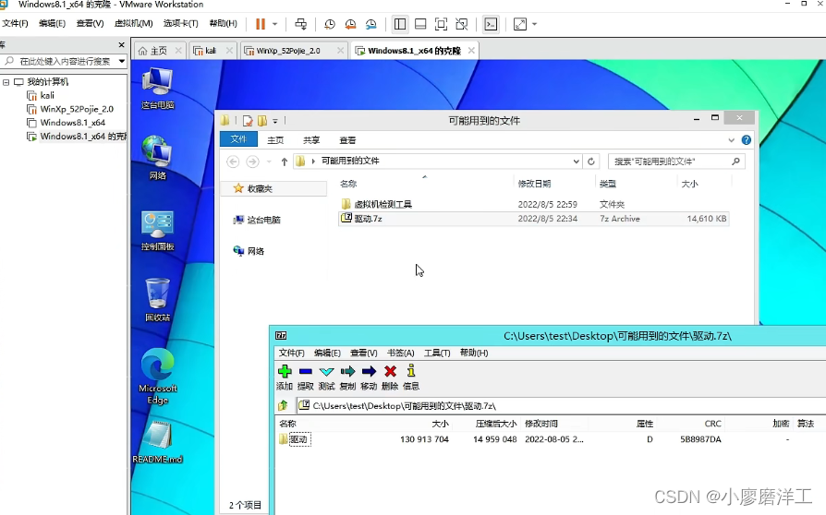This screenshot has height=515, width=826.
Task: Open VMware 查看(V) menu
Action: 90,24
